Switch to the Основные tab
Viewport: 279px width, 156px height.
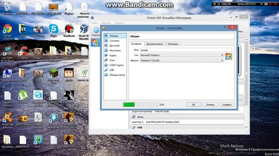click(x=136, y=44)
